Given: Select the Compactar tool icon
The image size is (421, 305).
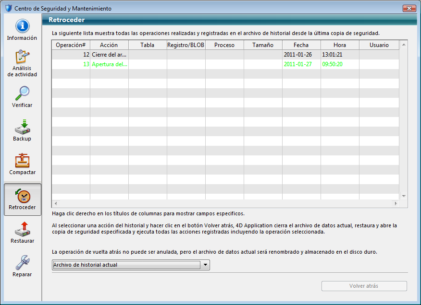Looking at the screenshot, I should tap(22, 161).
